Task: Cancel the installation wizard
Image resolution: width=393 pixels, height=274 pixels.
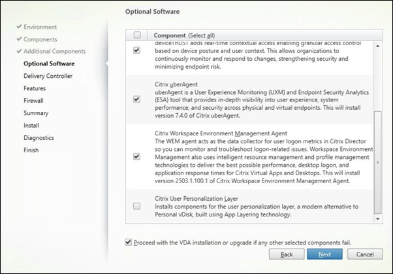Action: pyautogui.click(x=364, y=254)
